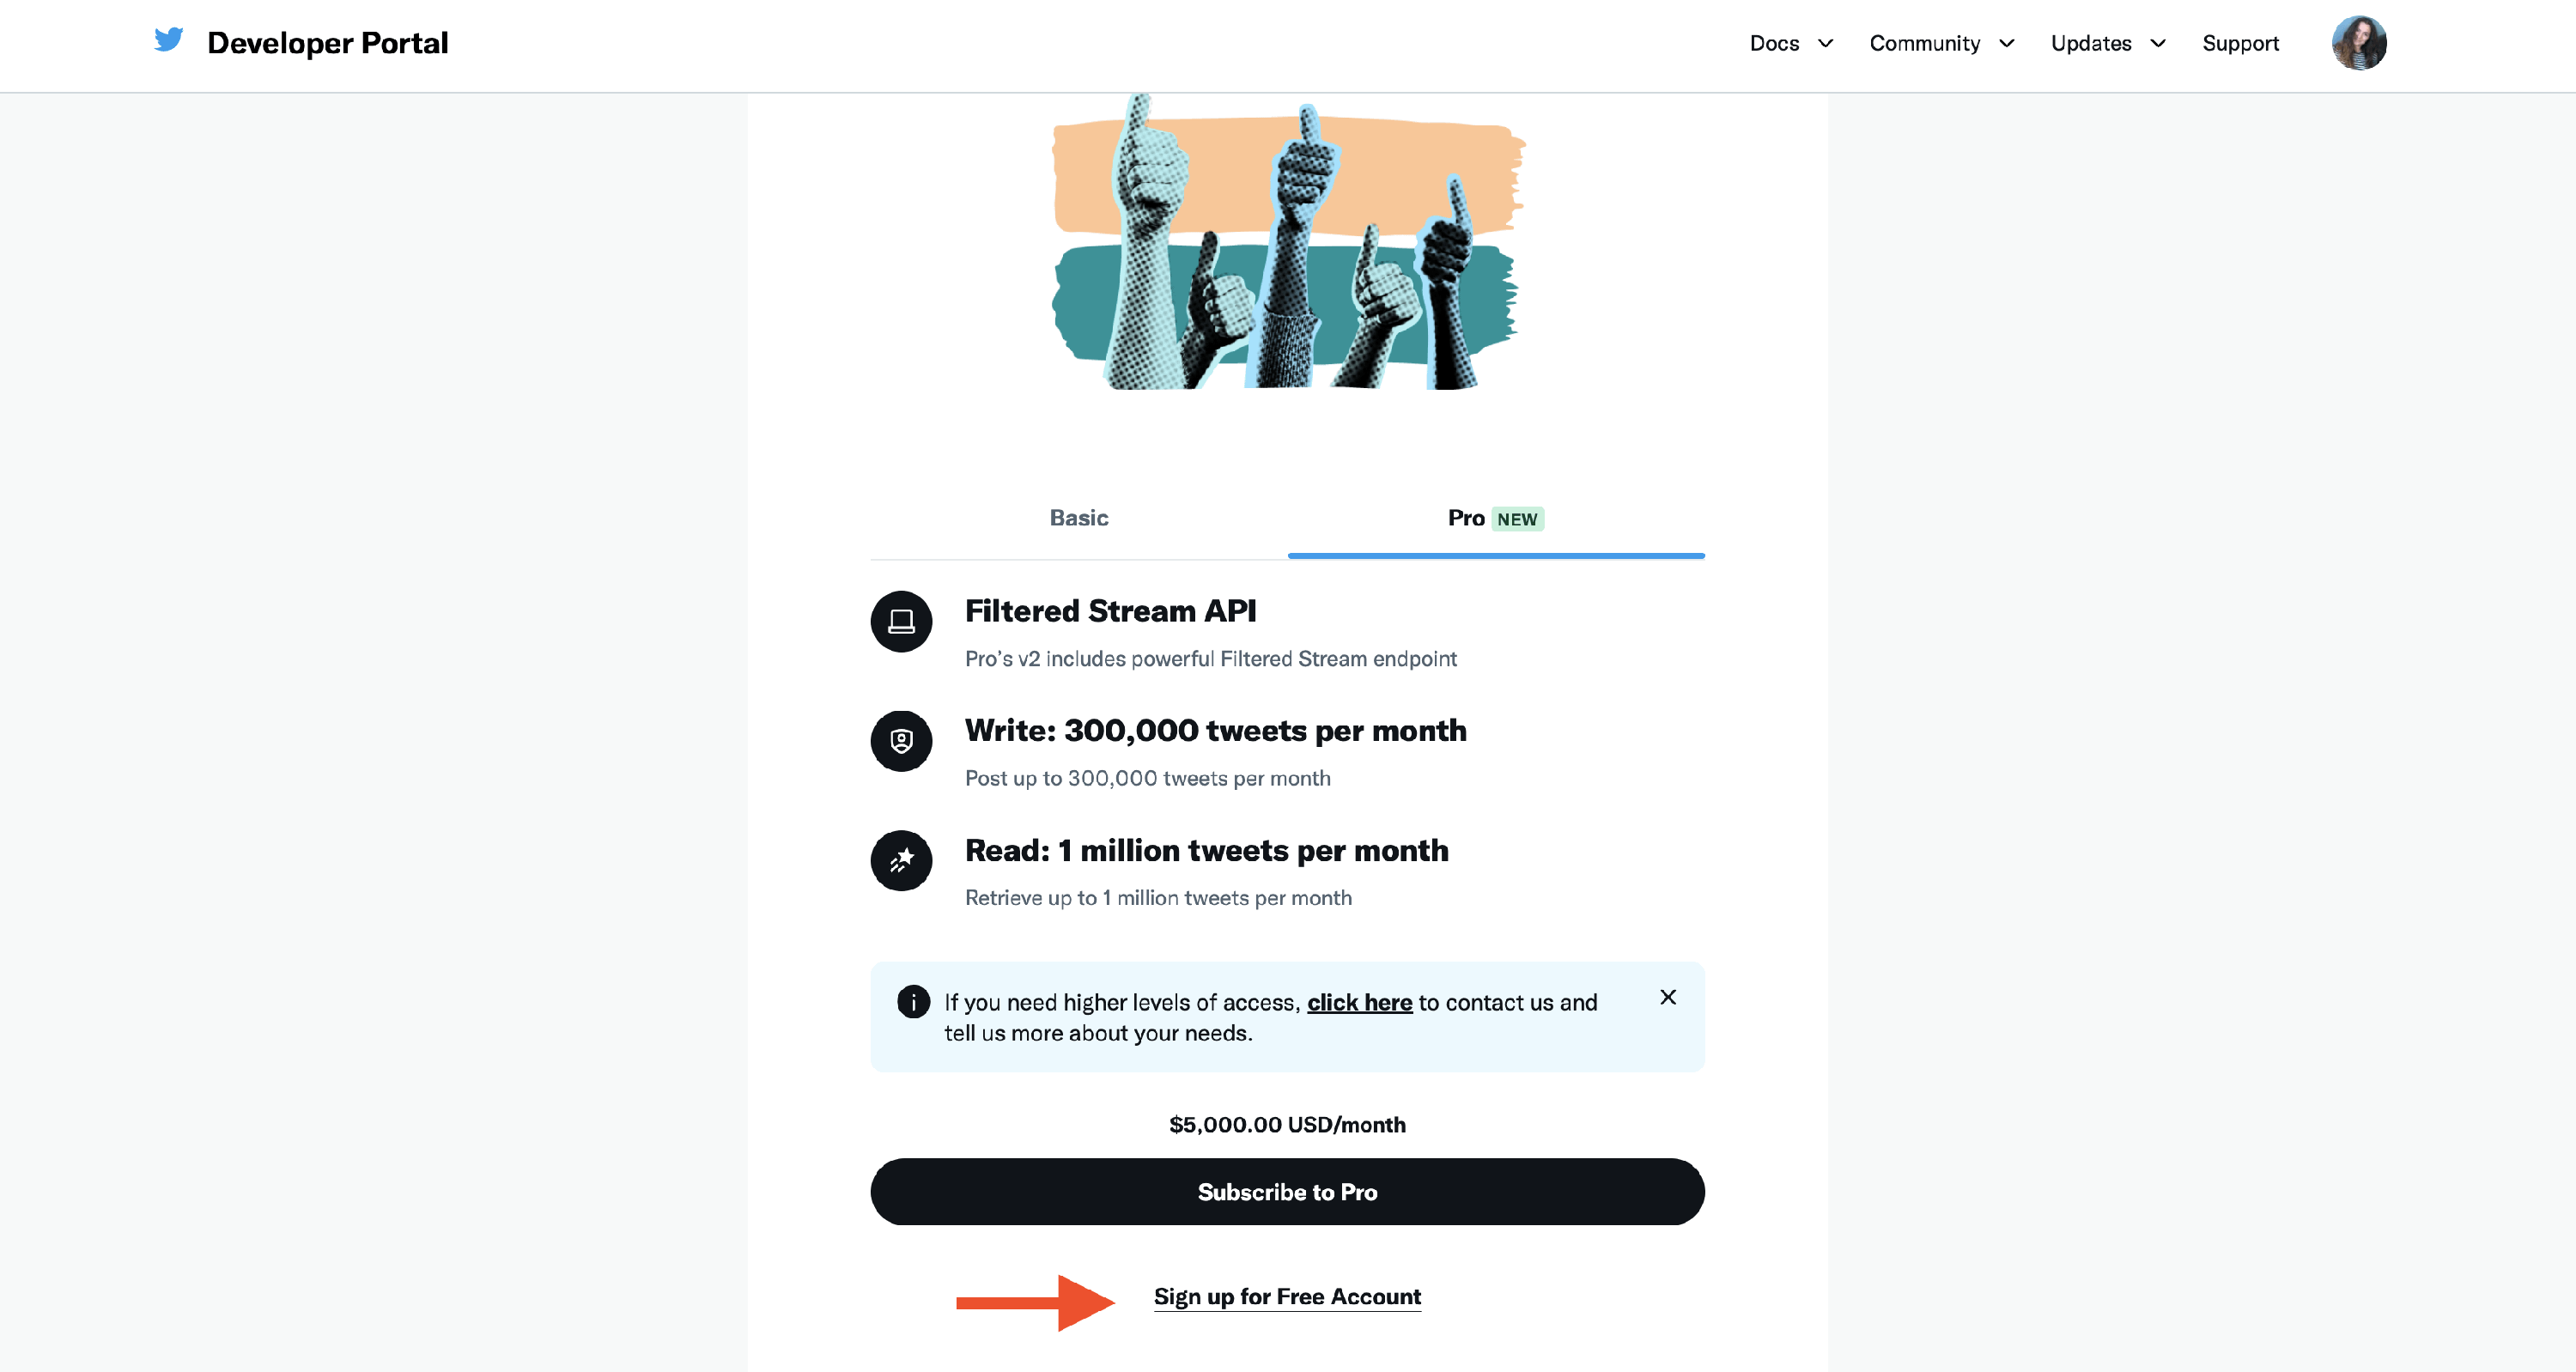This screenshot has height=1372, width=2576.
Task: Click the Write tweets shield icon
Action: coord(901,741)
